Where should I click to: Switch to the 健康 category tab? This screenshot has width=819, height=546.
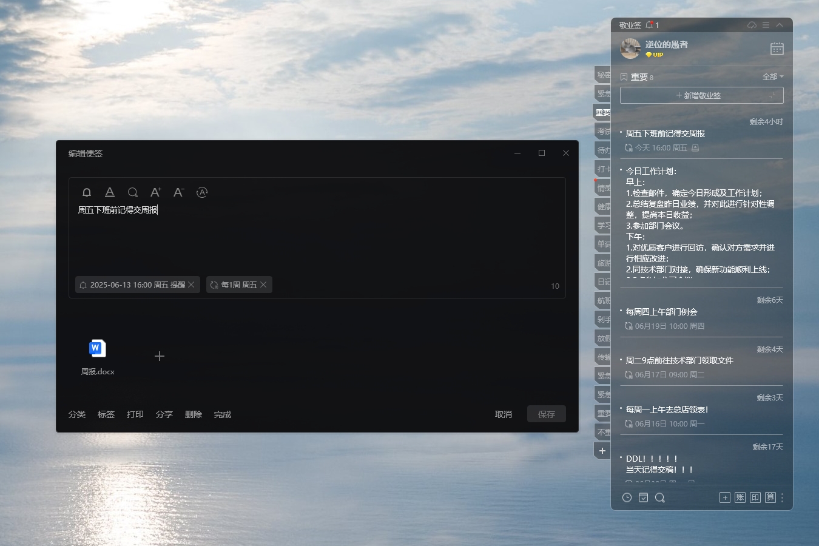pyautogui.click(x=602, y=206)
